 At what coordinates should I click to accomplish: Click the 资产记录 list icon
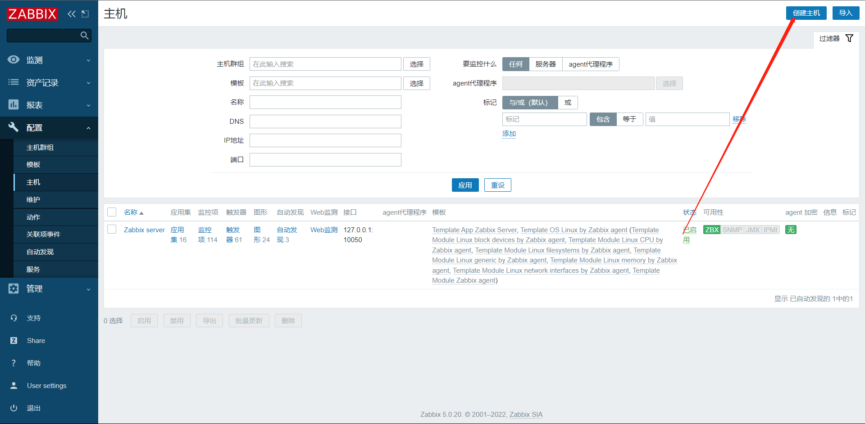(x=14, y=82)
